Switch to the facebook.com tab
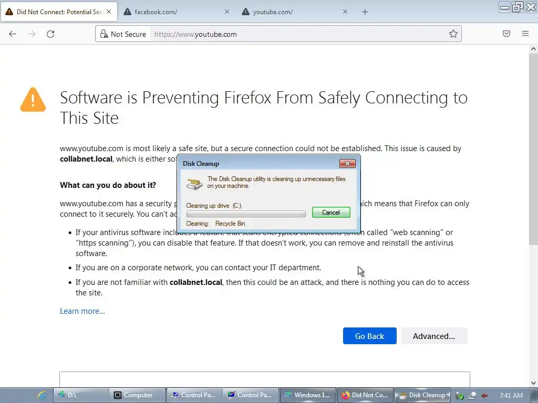 coord(177,12)
